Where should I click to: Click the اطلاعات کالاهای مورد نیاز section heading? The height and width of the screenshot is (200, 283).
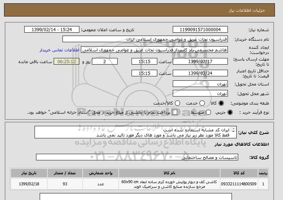[x=242, y=144]
